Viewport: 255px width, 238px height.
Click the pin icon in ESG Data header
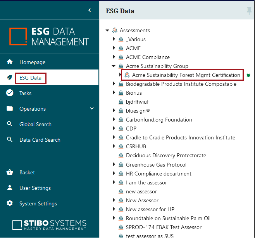click(249, 11)
